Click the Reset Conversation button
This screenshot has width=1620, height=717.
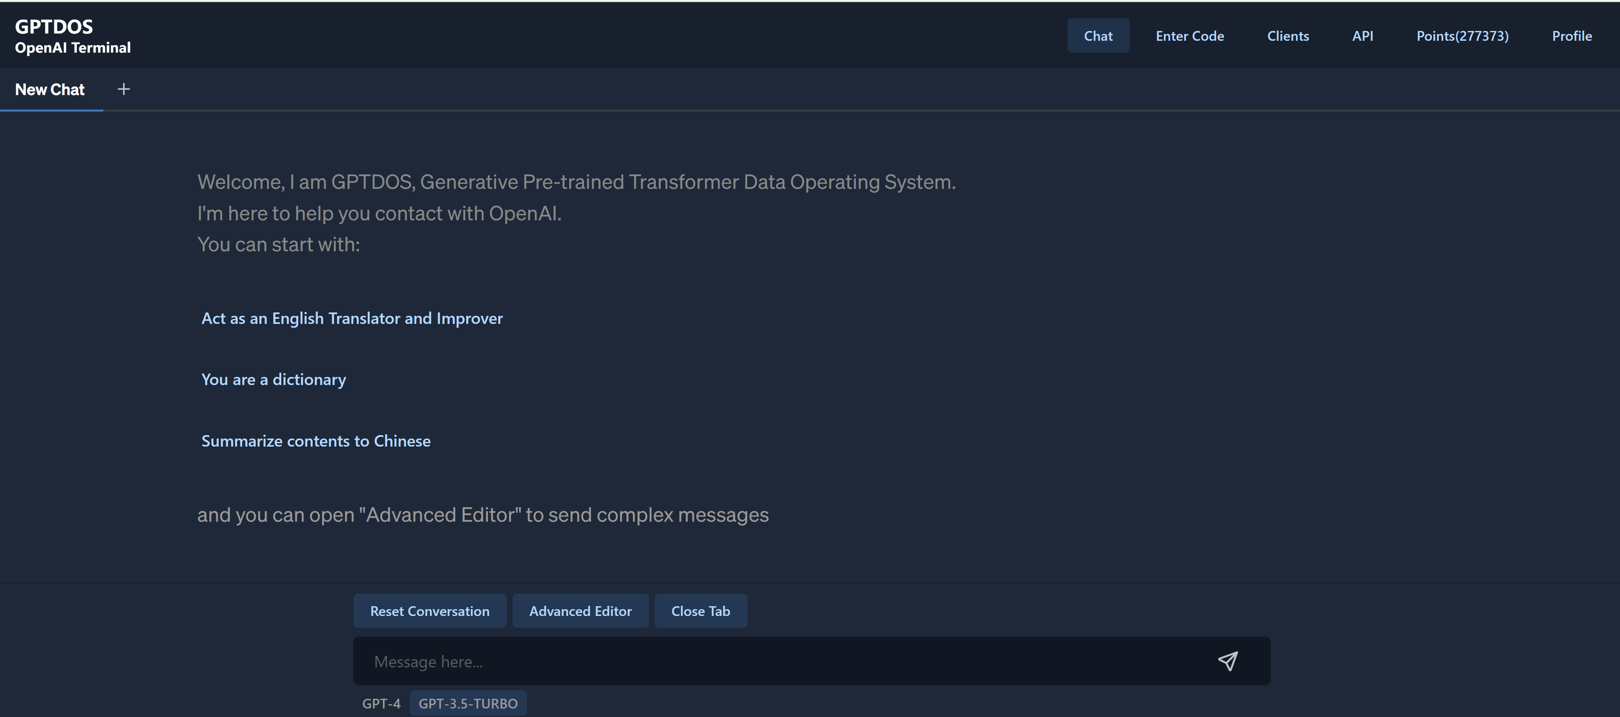(429, 611)
